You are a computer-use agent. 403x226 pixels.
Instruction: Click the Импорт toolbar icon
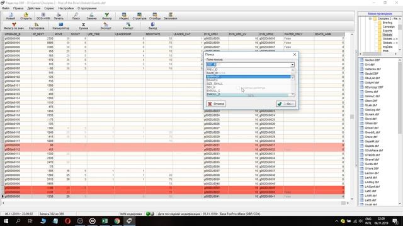(x=128, y=26)
